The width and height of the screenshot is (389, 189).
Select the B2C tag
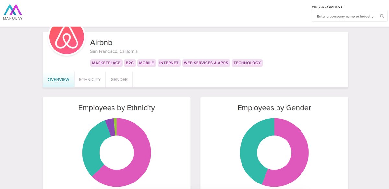130,63
